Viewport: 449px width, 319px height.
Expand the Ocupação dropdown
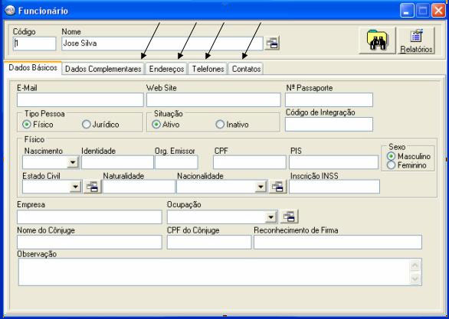[270, 217]
